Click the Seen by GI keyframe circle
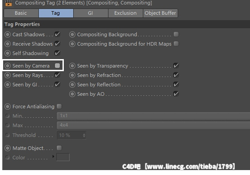Viewport: 250px width, 175px height. click(8, 85)
